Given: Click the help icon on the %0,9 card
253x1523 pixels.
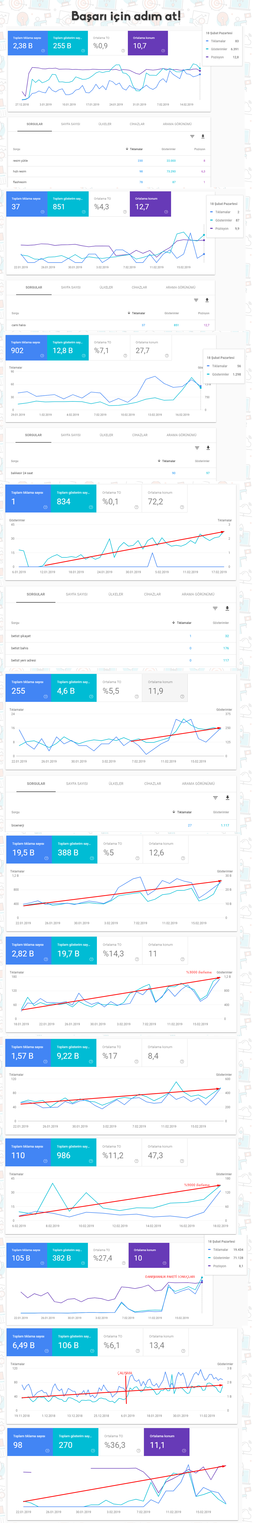Looking at the screenshot, I should [x=123, y=51].
